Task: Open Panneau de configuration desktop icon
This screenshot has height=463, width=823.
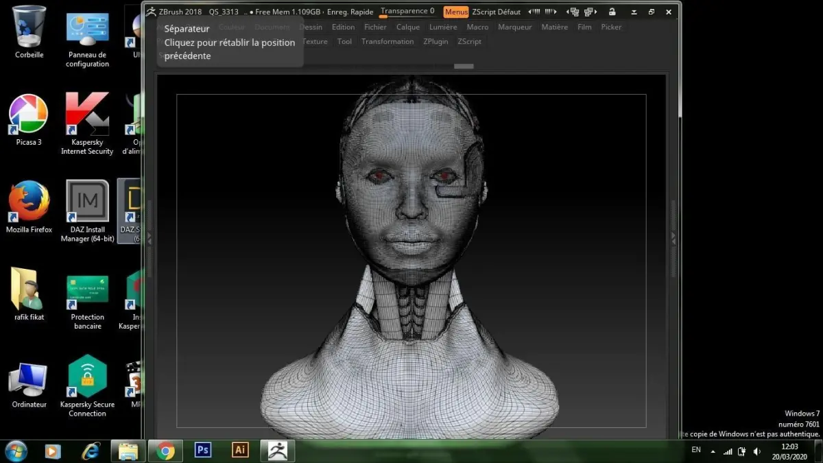Action: [x=88, y=38]
